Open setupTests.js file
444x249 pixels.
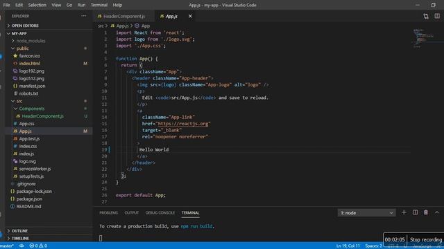[x=31, y=176]
